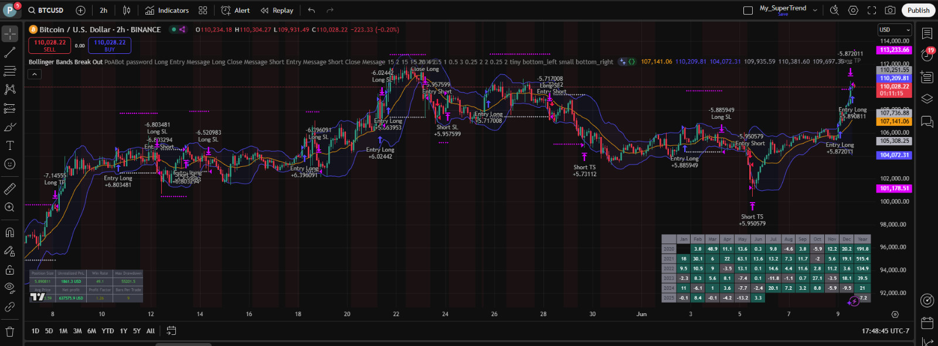
Task: Click the red SELL price button
Action: (x=50, y=46)
